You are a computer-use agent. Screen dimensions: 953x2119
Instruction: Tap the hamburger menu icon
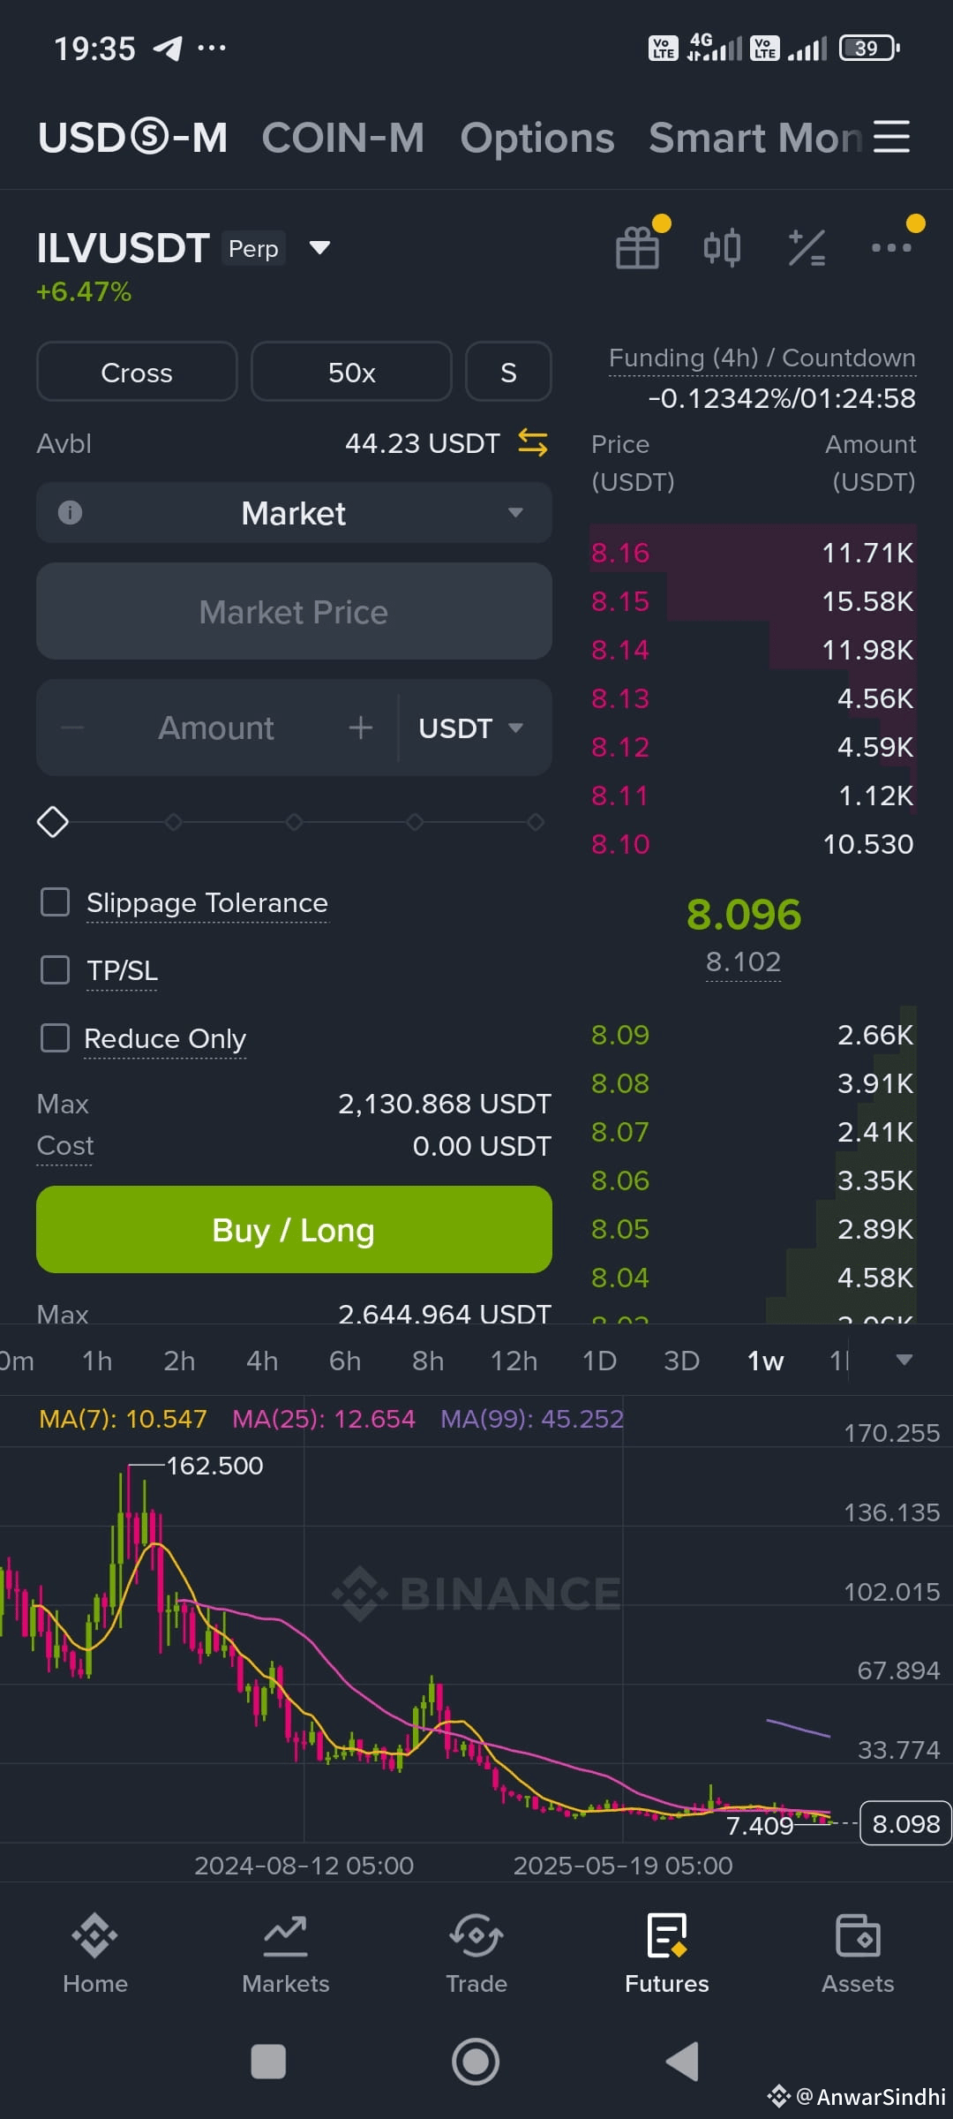pos(891,137)
